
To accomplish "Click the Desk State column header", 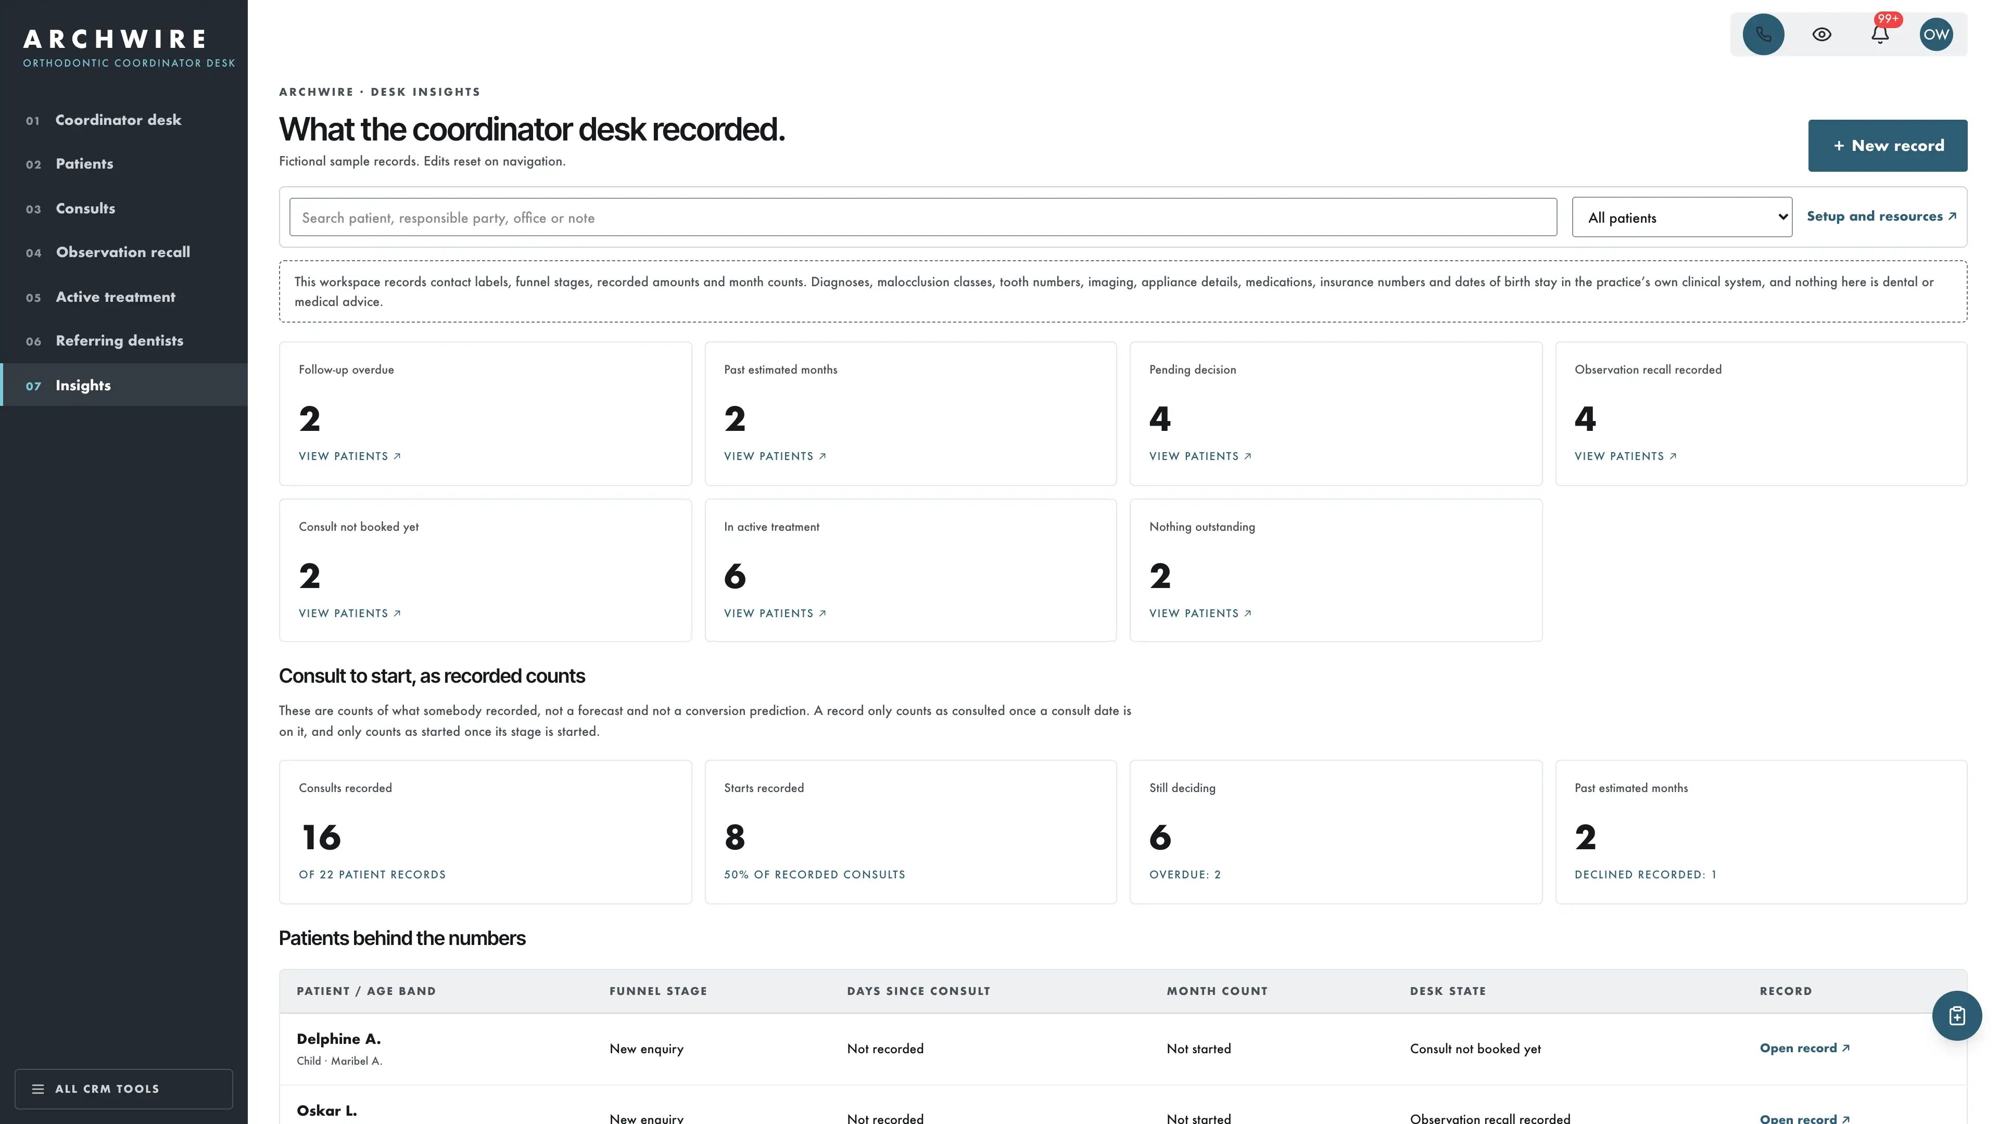I will pyautogui.click(x=1447, y=991).
